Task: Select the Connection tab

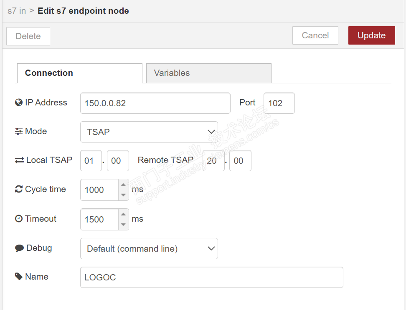Action: tap(79, 73)
